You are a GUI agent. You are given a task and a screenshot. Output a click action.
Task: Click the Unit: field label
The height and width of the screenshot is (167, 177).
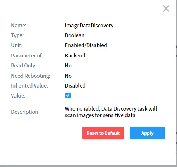tap(17, 45)
